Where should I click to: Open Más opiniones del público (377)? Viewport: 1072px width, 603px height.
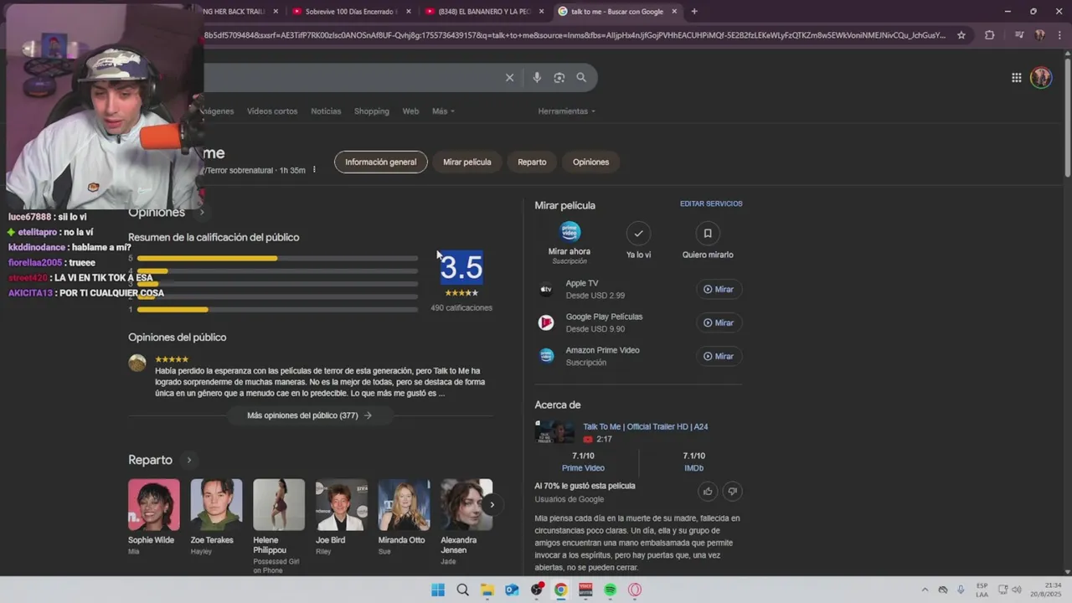tap(310, 415)
